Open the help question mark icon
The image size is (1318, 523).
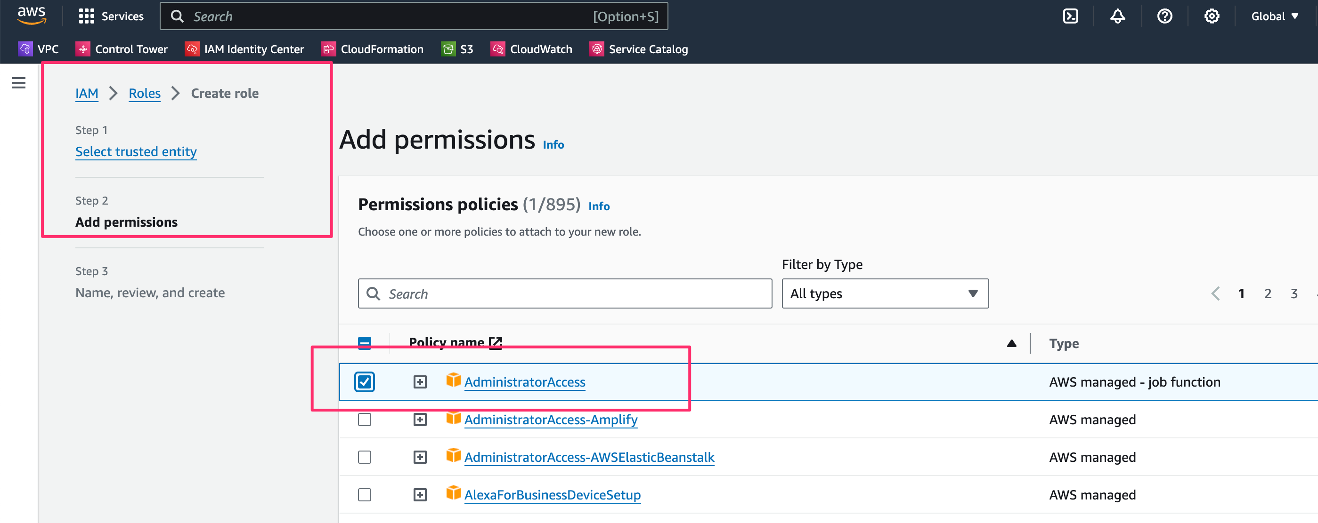click(x=1164, y=16)
